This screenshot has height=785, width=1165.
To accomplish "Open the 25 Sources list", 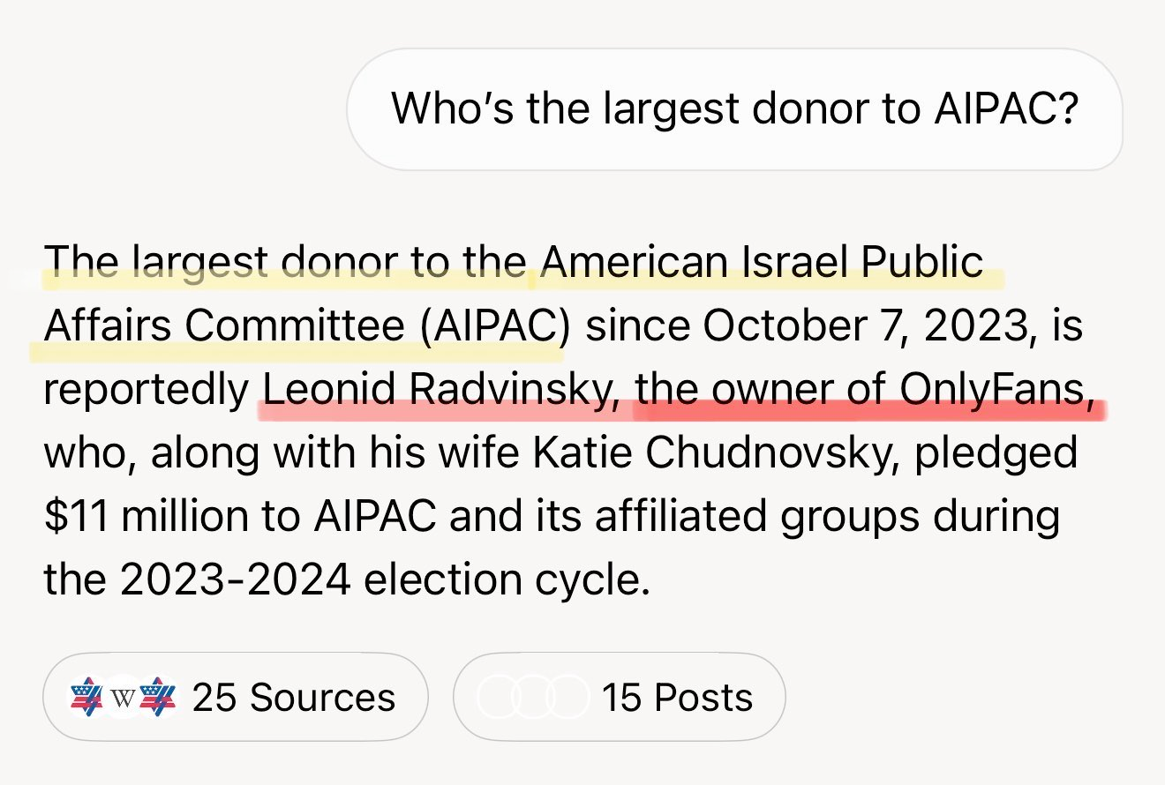I will pyautogui.click(x=293, y=698).
